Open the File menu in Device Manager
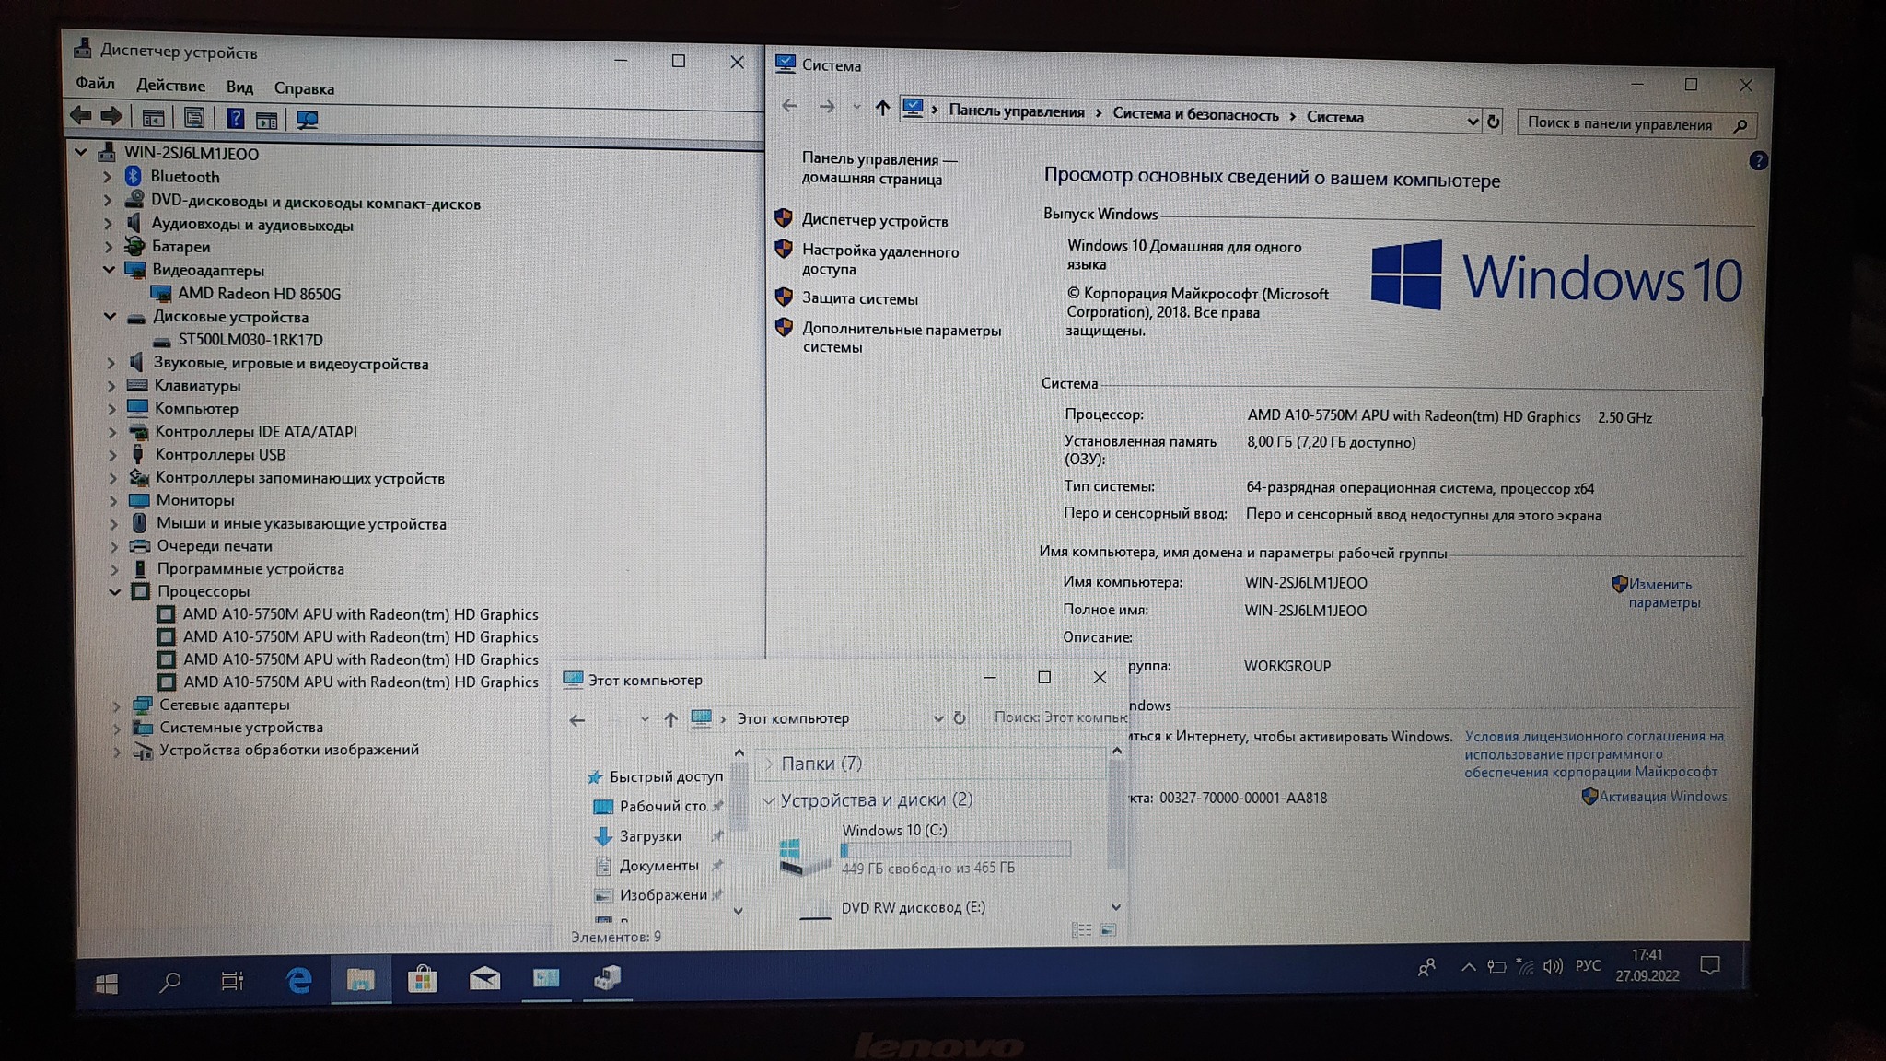The height and width of the screenshot is (1061, 1886). (95, 84)
